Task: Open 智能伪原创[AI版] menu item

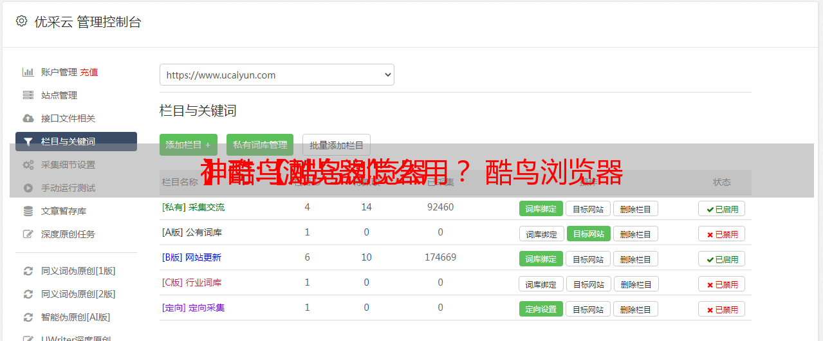Action: click(x=76, y=317)
